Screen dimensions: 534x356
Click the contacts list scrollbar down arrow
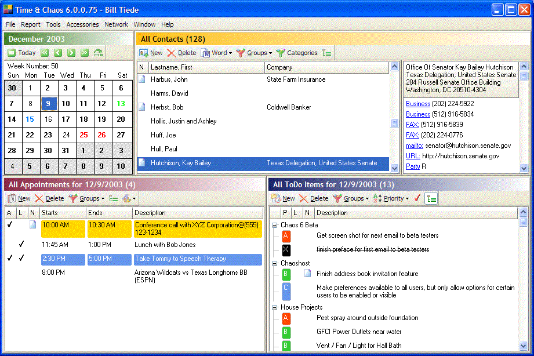pos(394,168)
